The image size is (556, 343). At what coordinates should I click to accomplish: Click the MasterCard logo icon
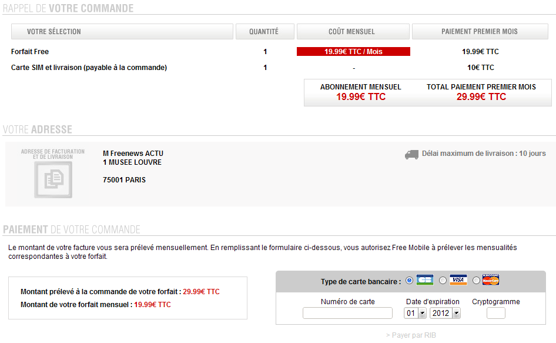(491, 280)
